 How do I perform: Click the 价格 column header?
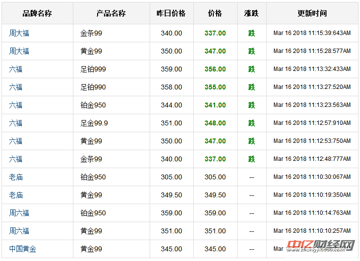[215, 13]
